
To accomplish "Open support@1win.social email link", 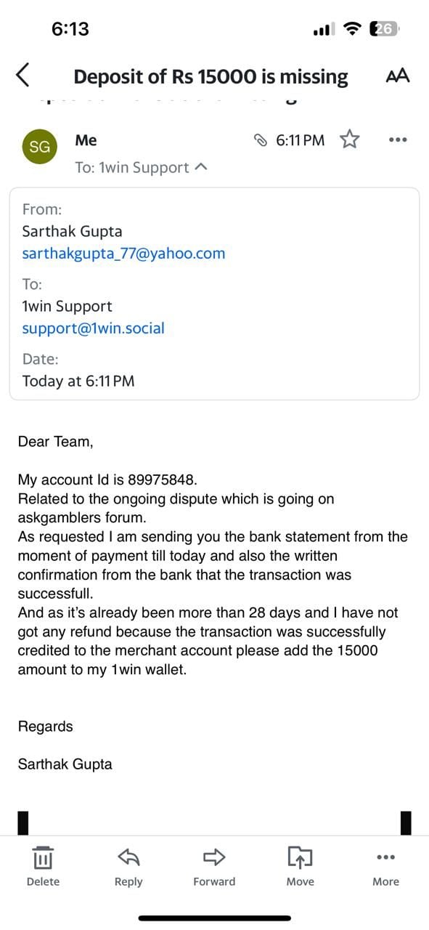I will pyautogui.click(x=94, y=328).
